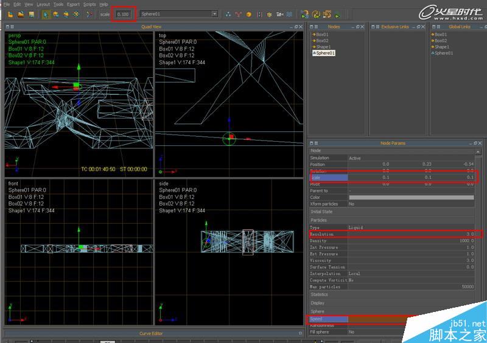This screenshot has height=343, width=487.
Task: Open the Layout menu
Action: 43,4
